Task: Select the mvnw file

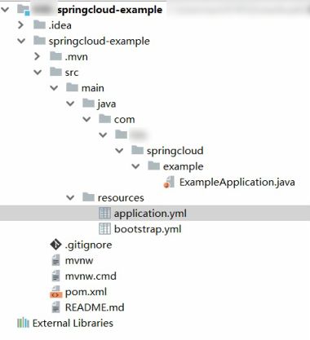Action: point(79,261)
